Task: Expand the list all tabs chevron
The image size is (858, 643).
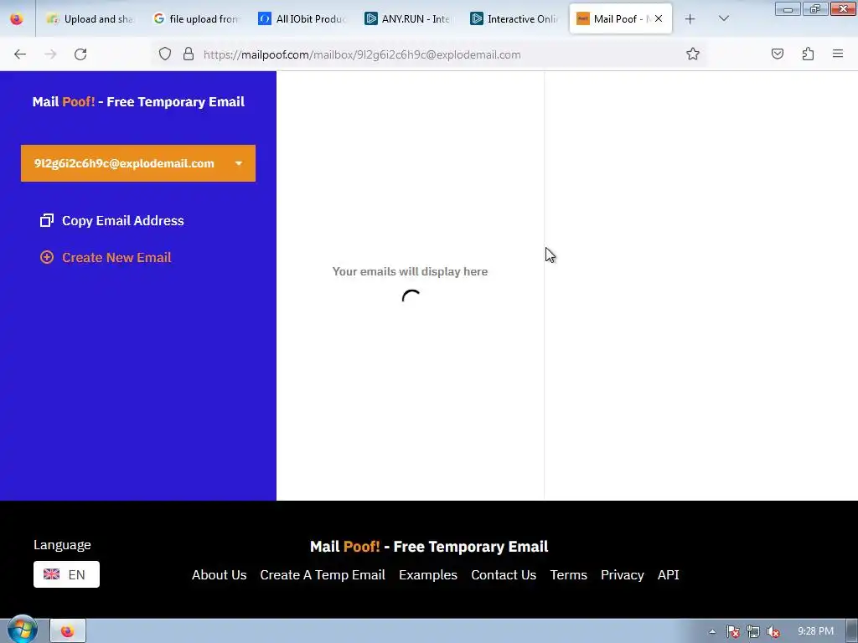Action: [723, 18]
